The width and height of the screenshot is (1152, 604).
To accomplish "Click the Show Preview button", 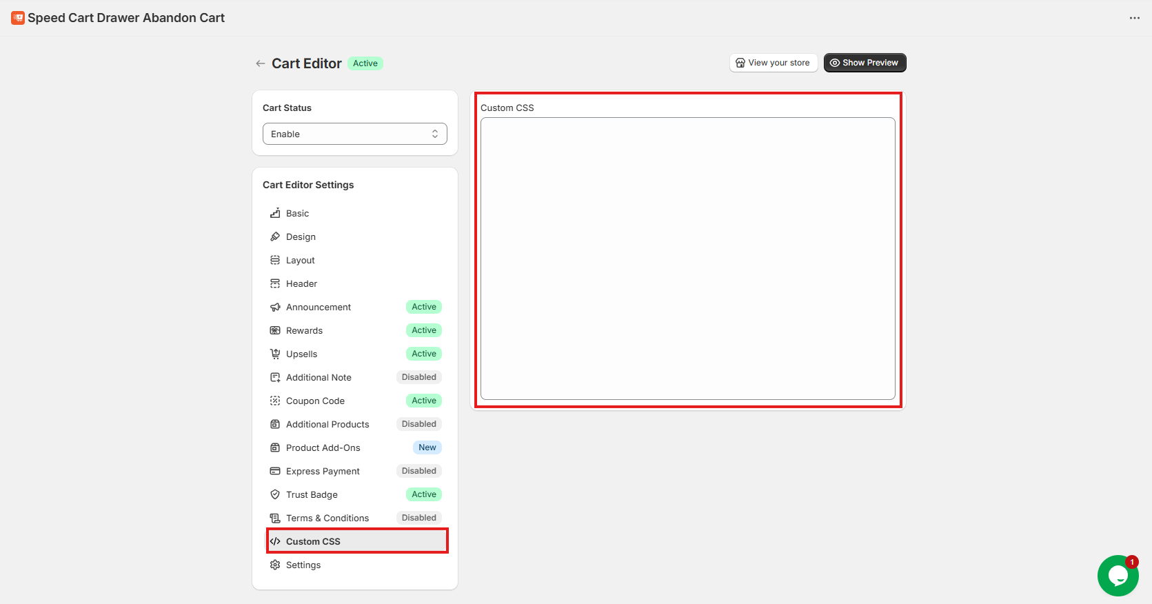I will (x=865, y=63).
